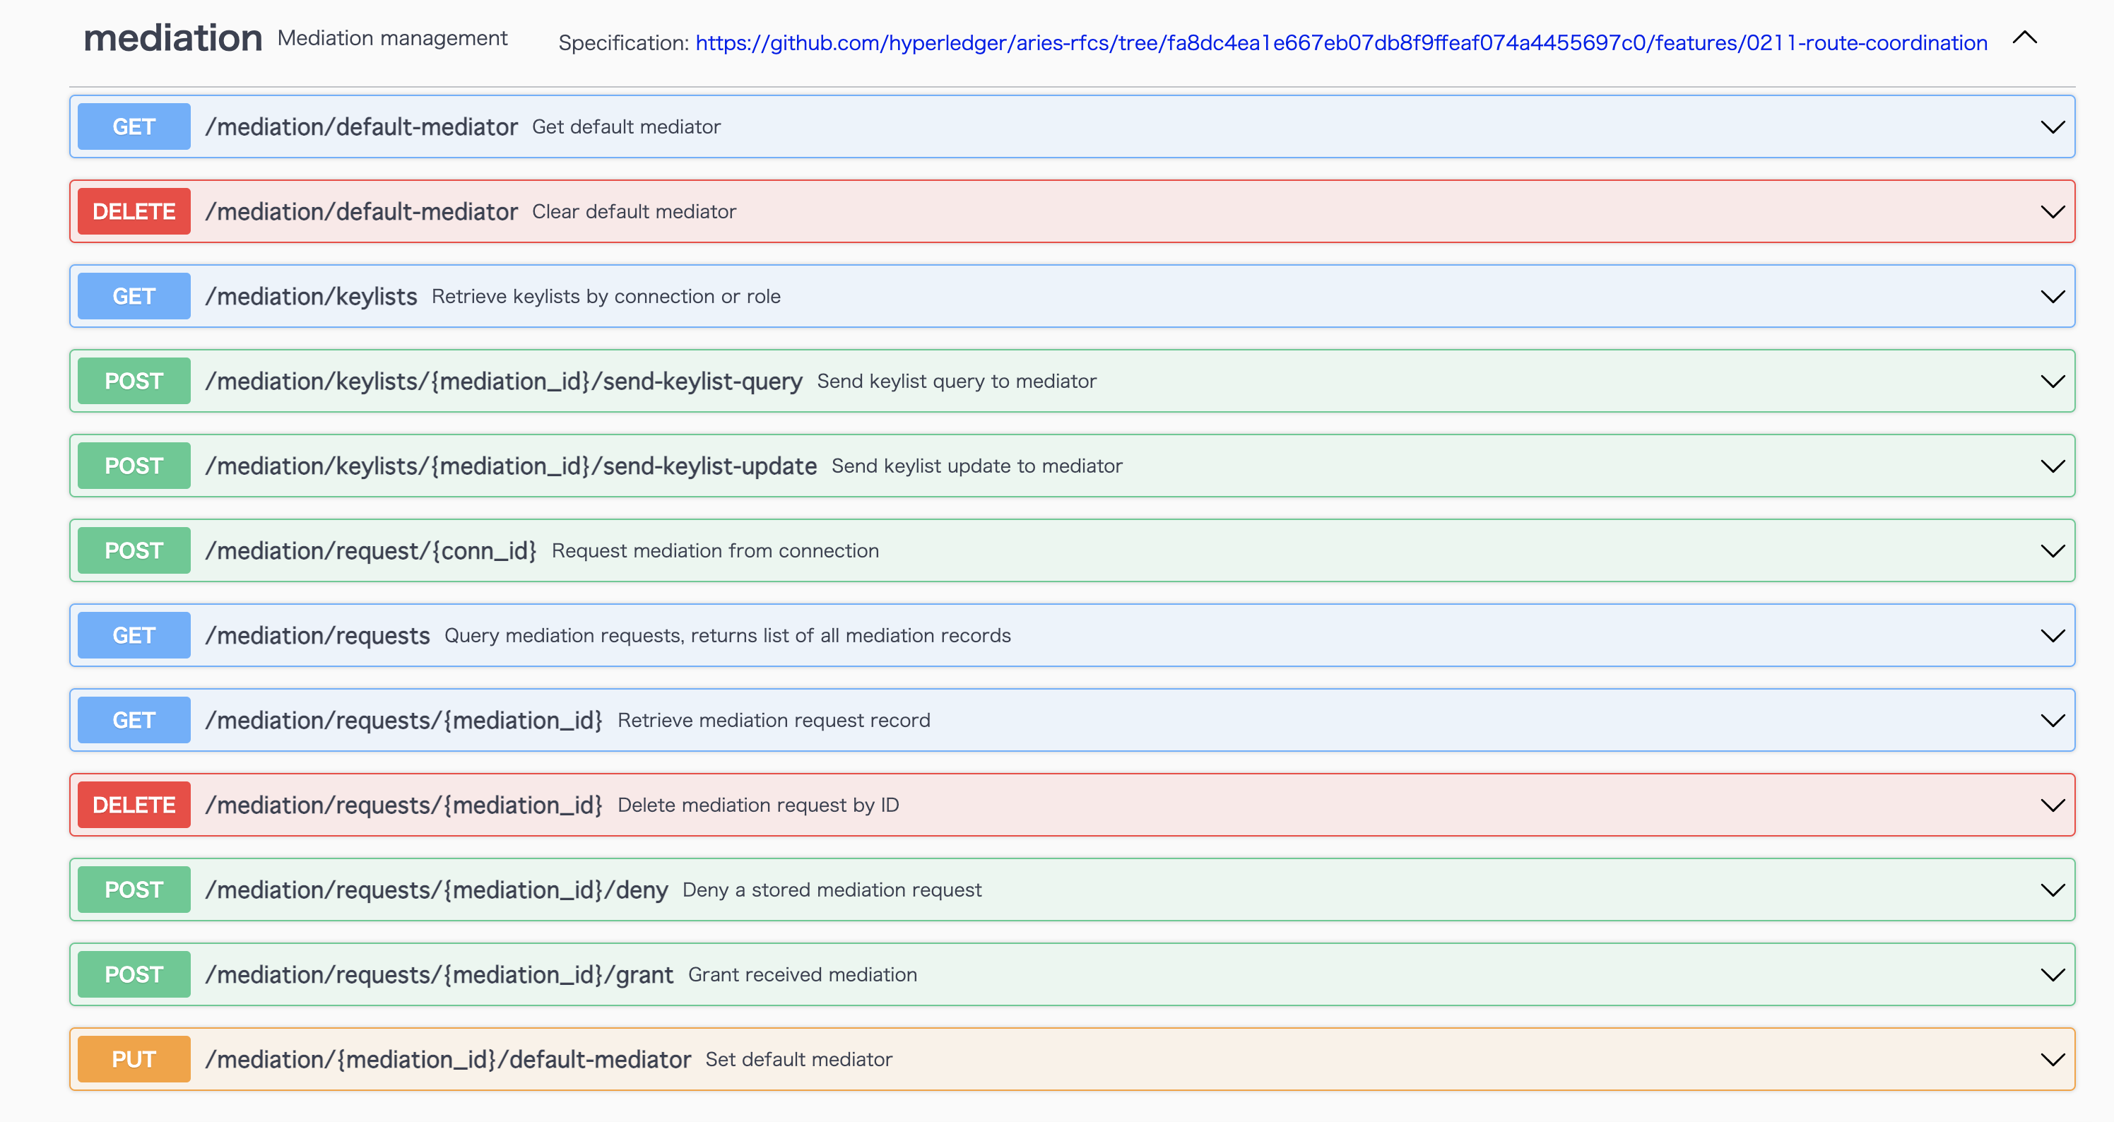Click POST badge for send-keylist-update
The width and height of the screenshot is (2114, 1122).
click(x=134, y=466)
